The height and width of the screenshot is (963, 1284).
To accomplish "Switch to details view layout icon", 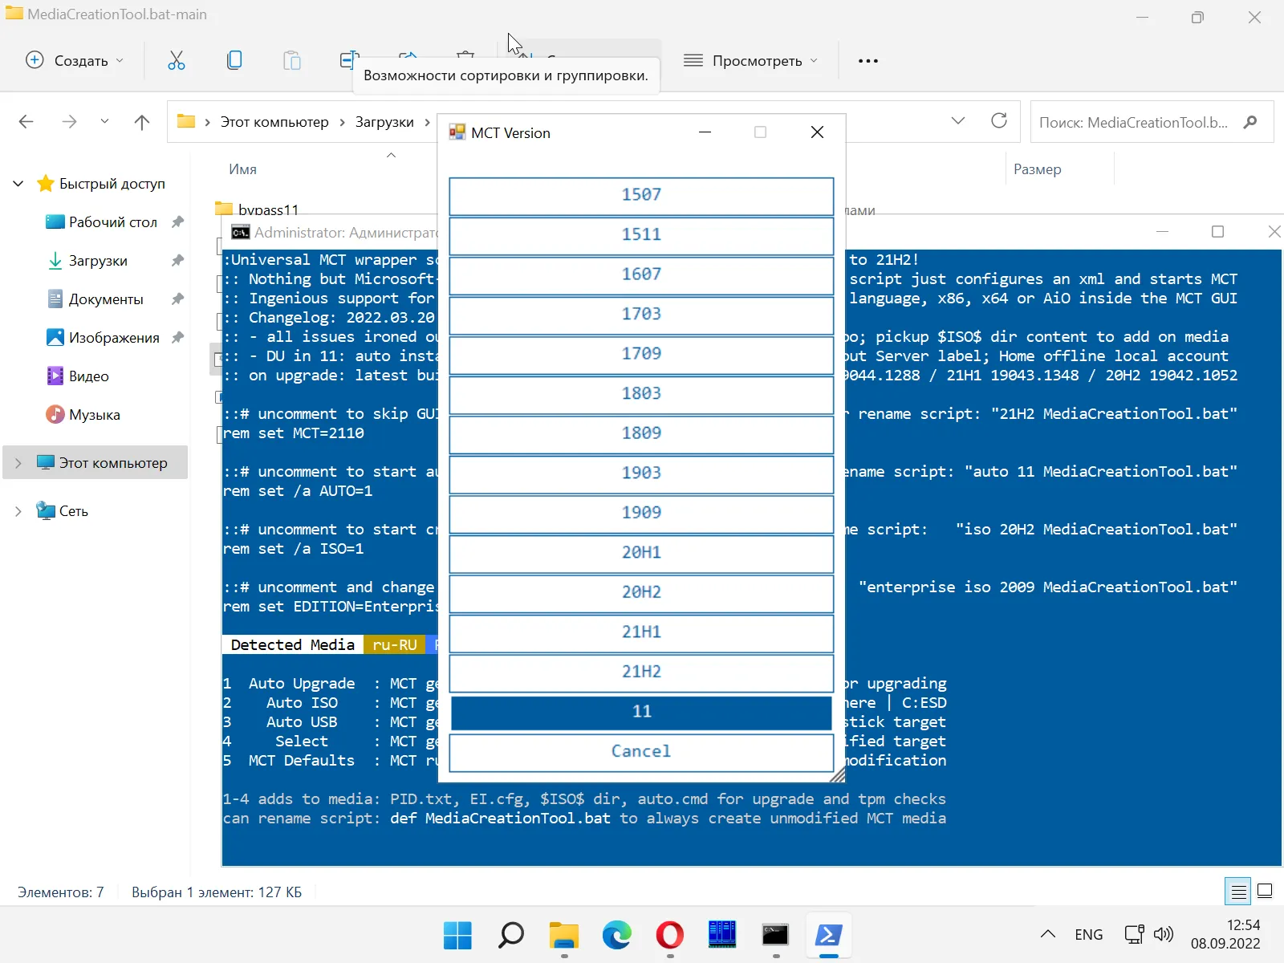I will pos(1238,891).
